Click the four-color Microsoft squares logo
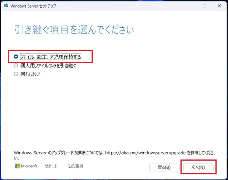228x180 pixels. [x=17, y=166]
